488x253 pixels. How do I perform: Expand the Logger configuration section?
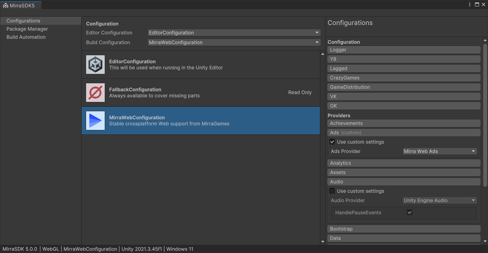pos(404,50)
